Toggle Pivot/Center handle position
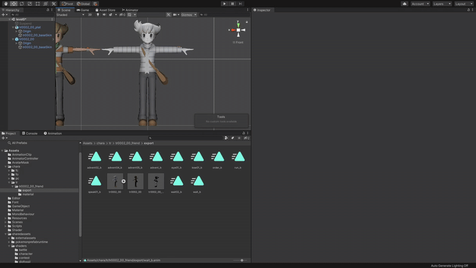This screenshot has width=476, height=268. point(68,4)
